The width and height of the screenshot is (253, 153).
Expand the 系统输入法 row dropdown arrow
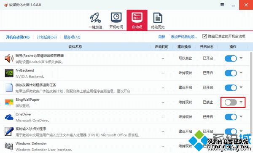tap(241, 131)
